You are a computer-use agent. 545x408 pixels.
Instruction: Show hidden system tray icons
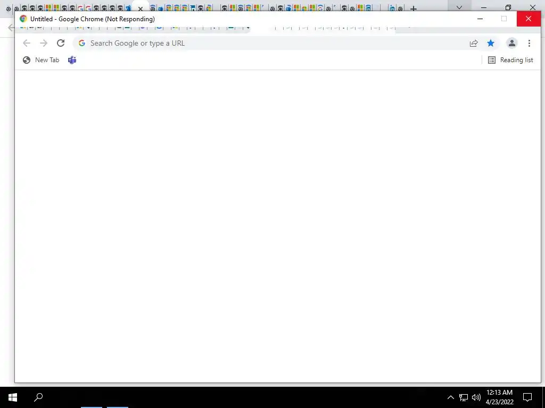450,397
